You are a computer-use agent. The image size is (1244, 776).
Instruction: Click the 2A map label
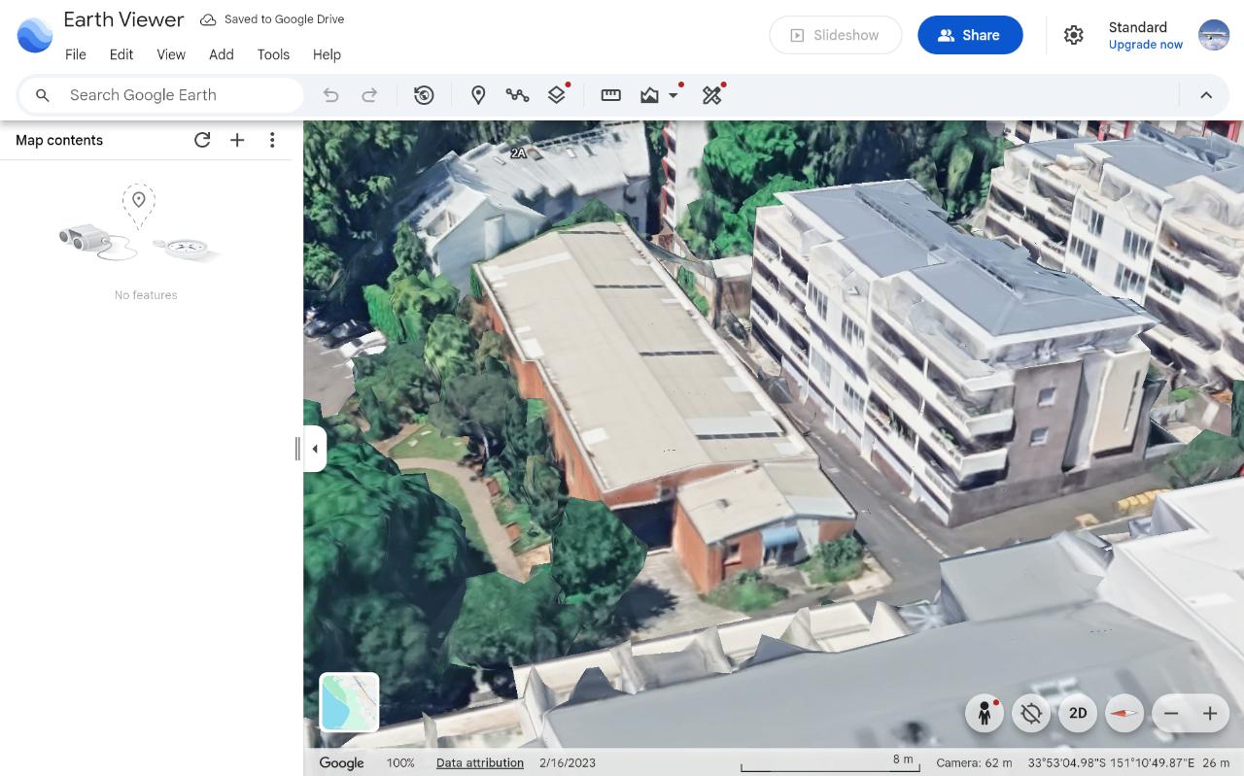coord(518,153)
